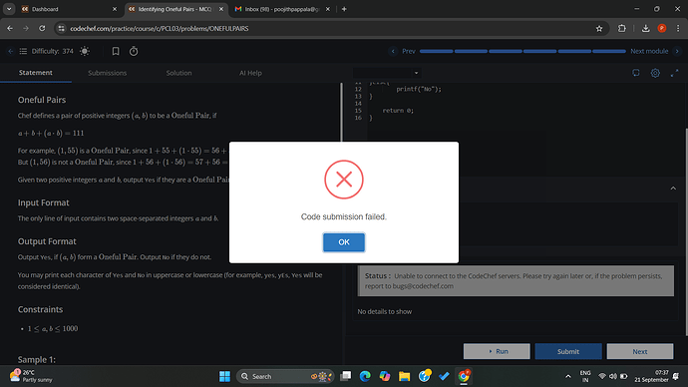Open the ENG IN language indicator

(x=585, y=376)
